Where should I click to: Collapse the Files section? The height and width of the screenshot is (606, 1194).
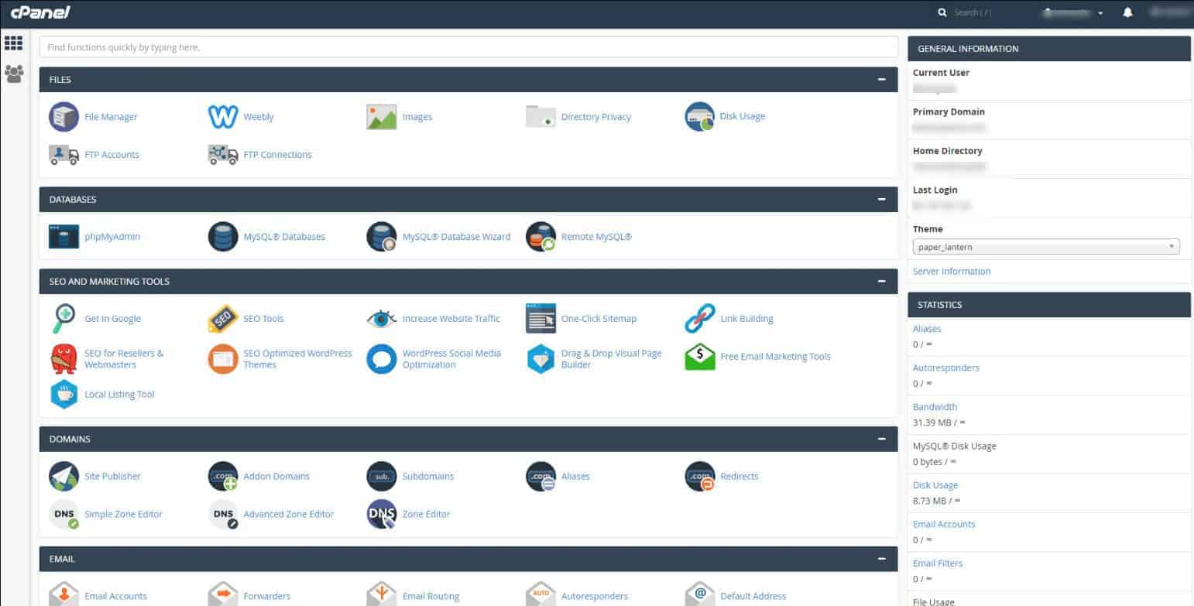click(881, 80)
